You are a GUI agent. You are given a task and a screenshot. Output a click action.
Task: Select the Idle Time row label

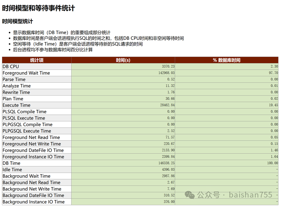pos(12,170)
